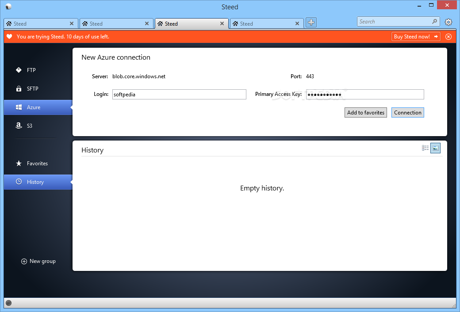Click the status bar circle indicator
The width and height of the screenshot is (460, 312).
tap(9, 303)
